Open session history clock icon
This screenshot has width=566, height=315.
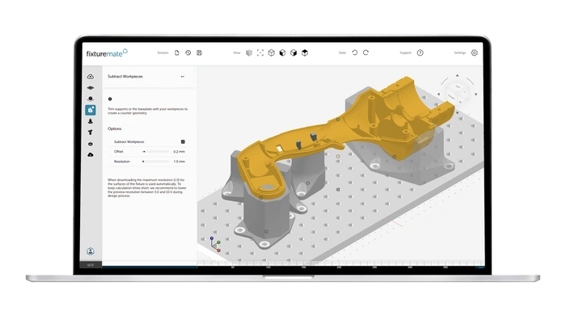click(188, 52)
